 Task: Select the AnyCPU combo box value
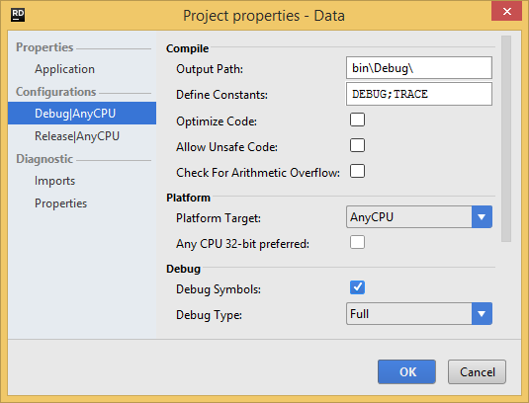409,217
